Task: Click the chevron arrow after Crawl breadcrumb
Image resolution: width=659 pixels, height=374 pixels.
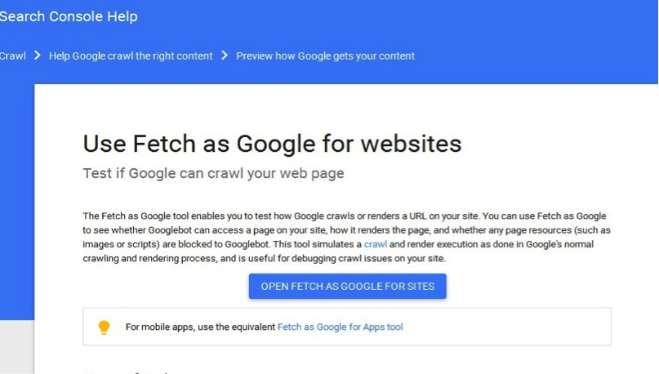Action: coord(38,56)
